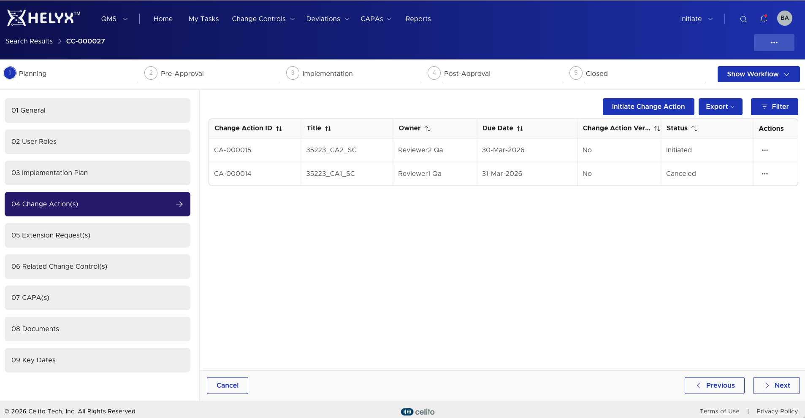Viewport: 805px width, 418px height.
Task: Sort by Title column
Action: click(x=328, y=129)
